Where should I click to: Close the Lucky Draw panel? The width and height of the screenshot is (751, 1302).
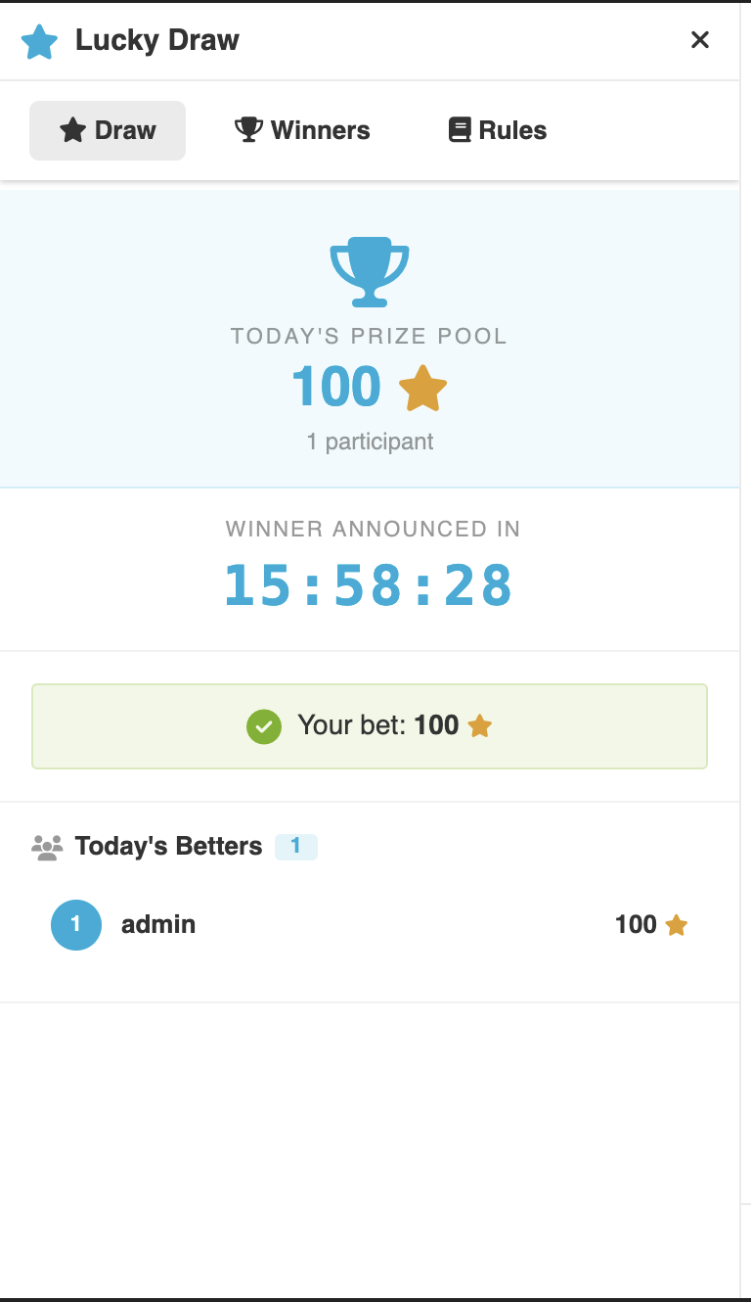[700, 40]
